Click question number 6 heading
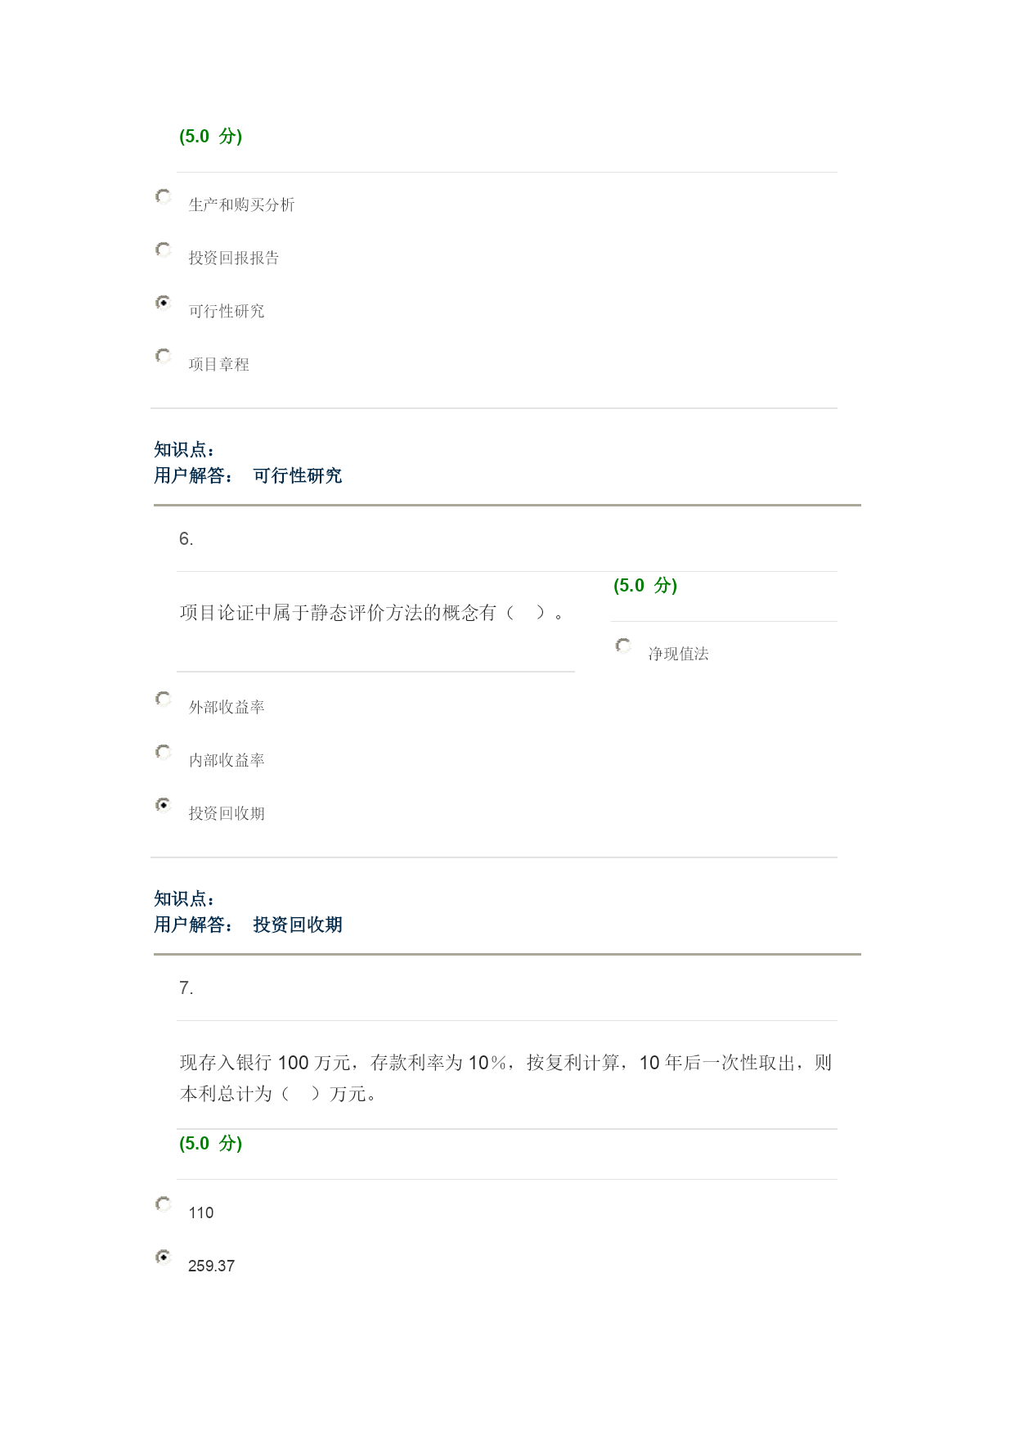Screen dimensions: 1015x1435 (x=186, y=538)
